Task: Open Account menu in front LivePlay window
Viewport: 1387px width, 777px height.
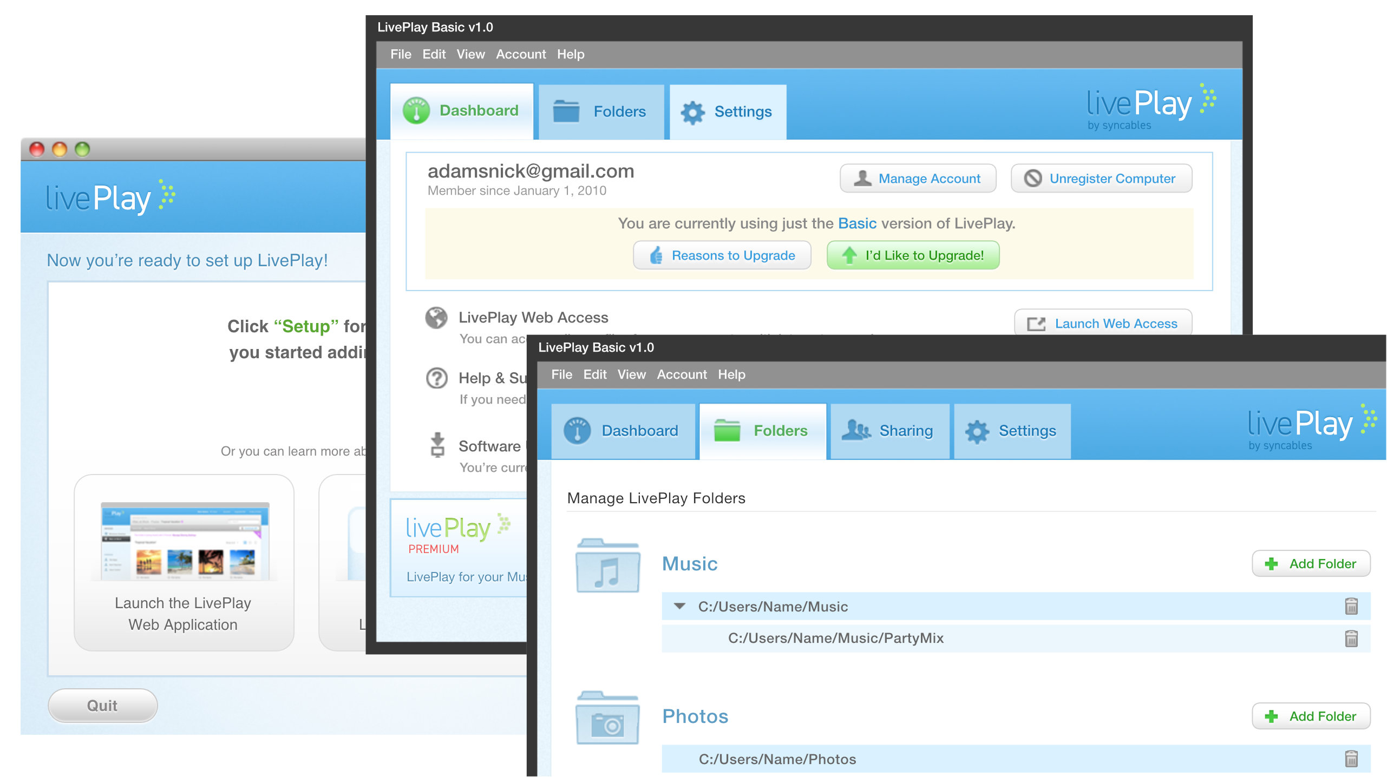Action: coord(682,374)
